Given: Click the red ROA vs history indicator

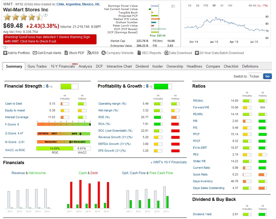Looking at the screenshot, I should pos(175,124).
